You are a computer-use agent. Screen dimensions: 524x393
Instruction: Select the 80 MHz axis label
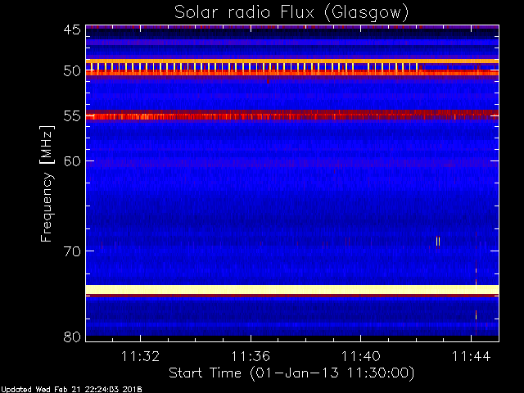(72, 337)
